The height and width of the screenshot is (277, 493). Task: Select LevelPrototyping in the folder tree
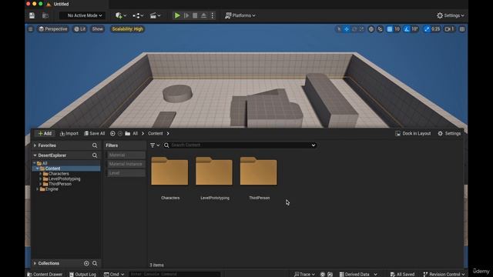click(64, 179)
